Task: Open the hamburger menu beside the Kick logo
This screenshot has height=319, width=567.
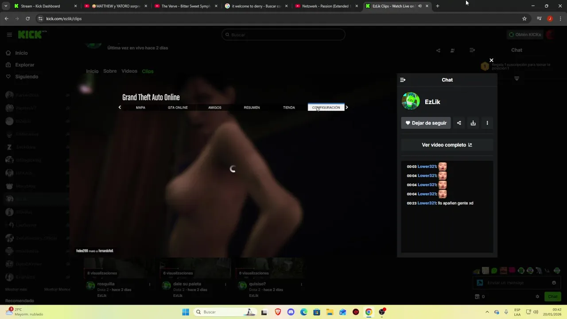Action: tap(9, 35)
